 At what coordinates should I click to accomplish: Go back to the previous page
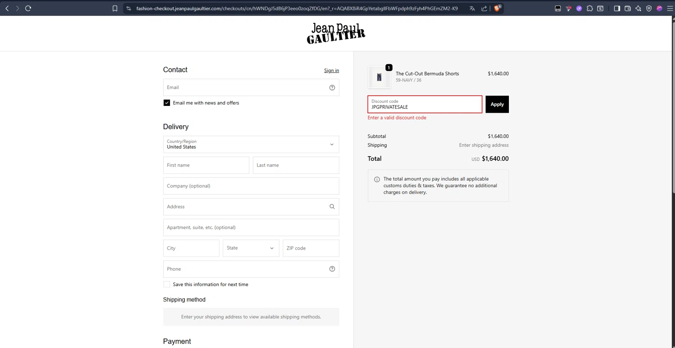tap(7, 8)
